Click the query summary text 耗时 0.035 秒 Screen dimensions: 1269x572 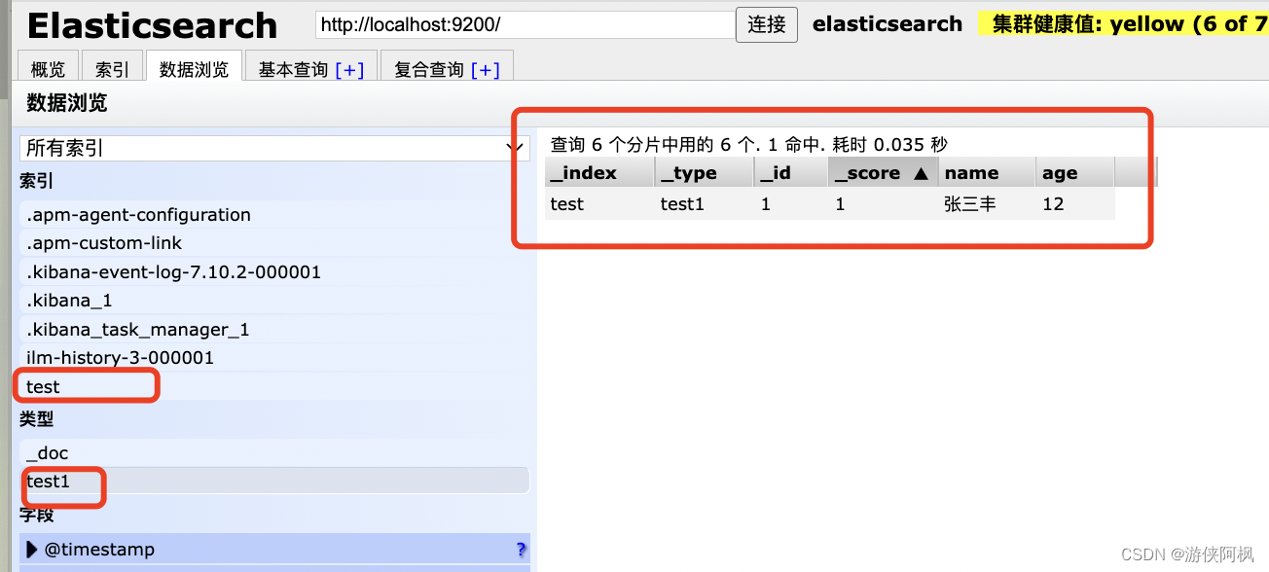[x=888, y=145]
